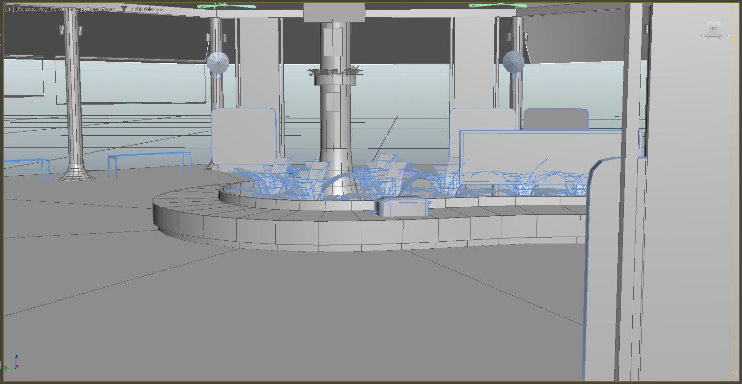Open the Performance quality label dropdown
The image size is (742, 384).
[x=66, y=9]
